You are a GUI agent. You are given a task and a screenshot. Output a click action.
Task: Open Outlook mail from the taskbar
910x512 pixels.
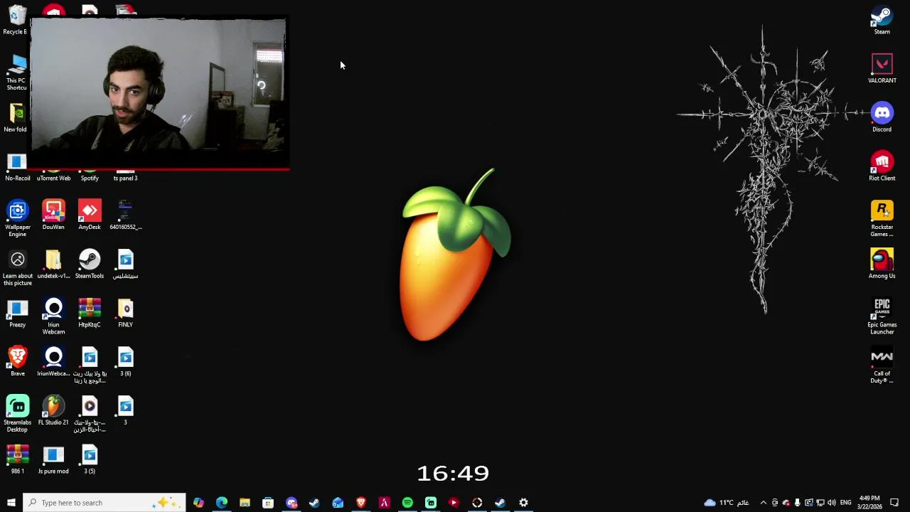(338, 503)
